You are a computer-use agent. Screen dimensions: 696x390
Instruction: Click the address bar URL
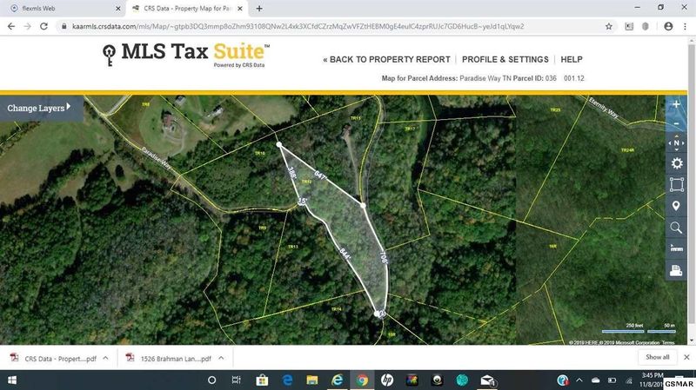coord(298,27)
